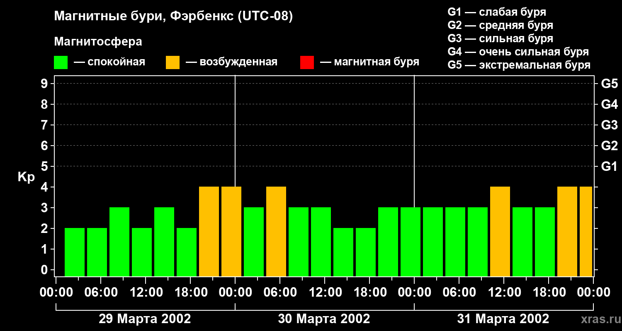This screenshot has width=622, height=331.
Task: Select the '18:00' time label of 29 Марта
Action: tap(190, 293)
